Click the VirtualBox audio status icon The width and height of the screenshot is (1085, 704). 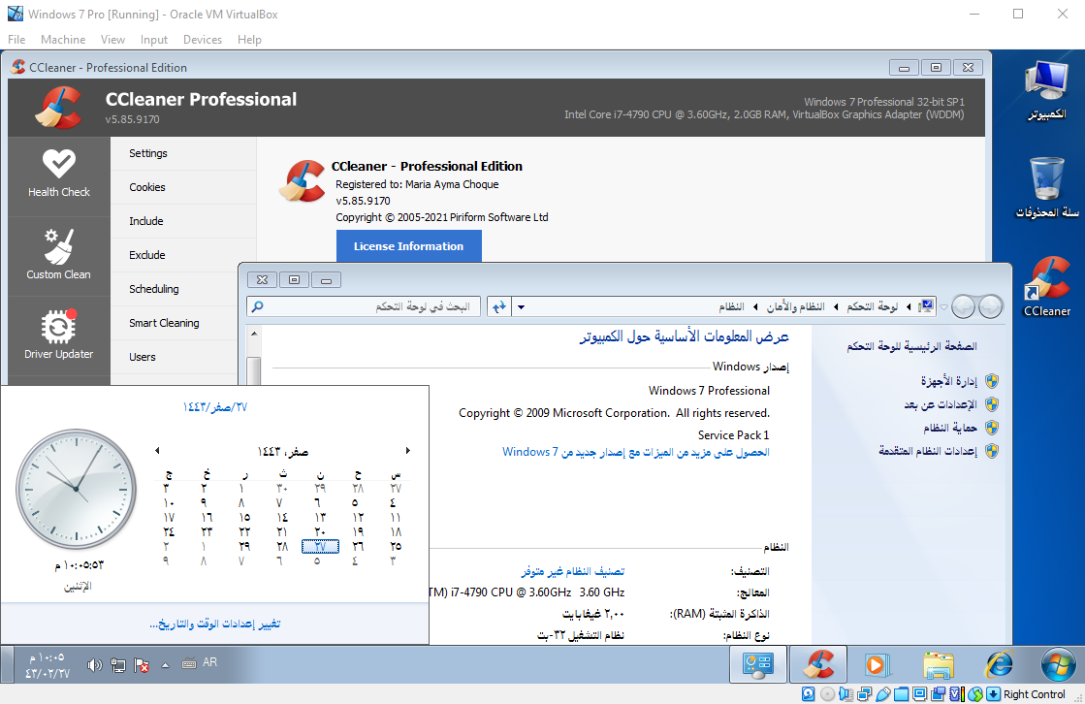tap(845, 693)
